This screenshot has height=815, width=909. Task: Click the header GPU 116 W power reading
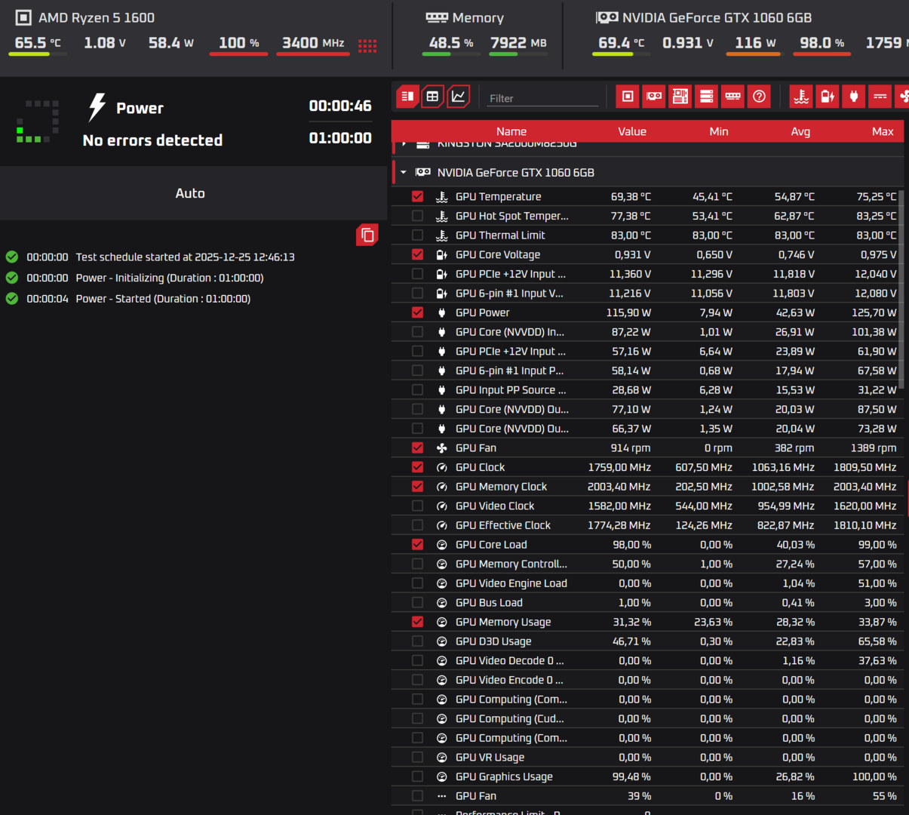[755, 43]
